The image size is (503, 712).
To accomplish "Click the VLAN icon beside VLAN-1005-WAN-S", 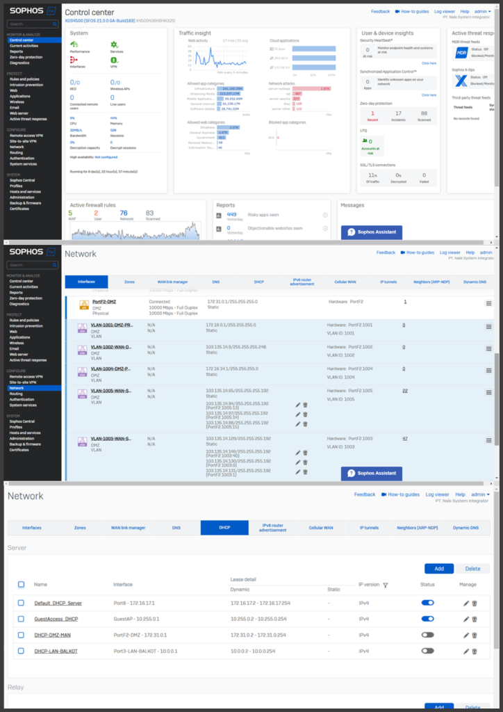I will pyautogui.click(x=83, y=394).
